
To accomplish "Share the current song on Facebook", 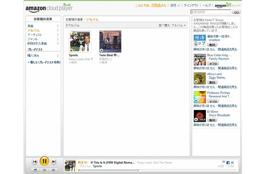I will 228,163.
